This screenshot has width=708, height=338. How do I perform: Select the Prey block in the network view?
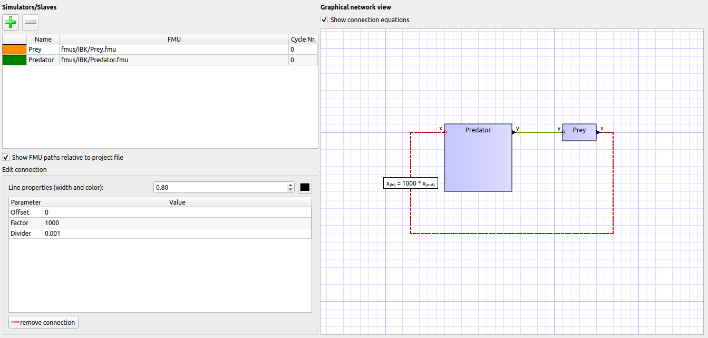[x=579, y=132]
